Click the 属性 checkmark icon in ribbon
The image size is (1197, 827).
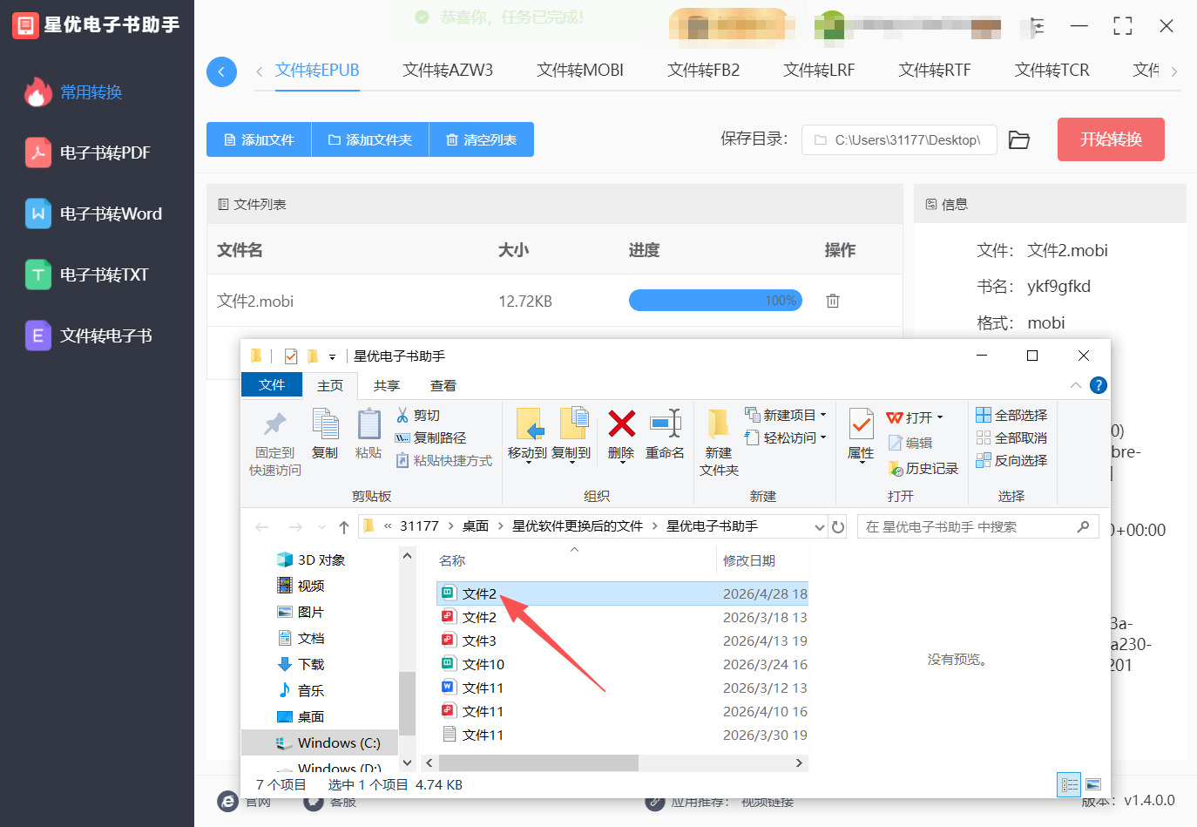[x=861, y=425]
